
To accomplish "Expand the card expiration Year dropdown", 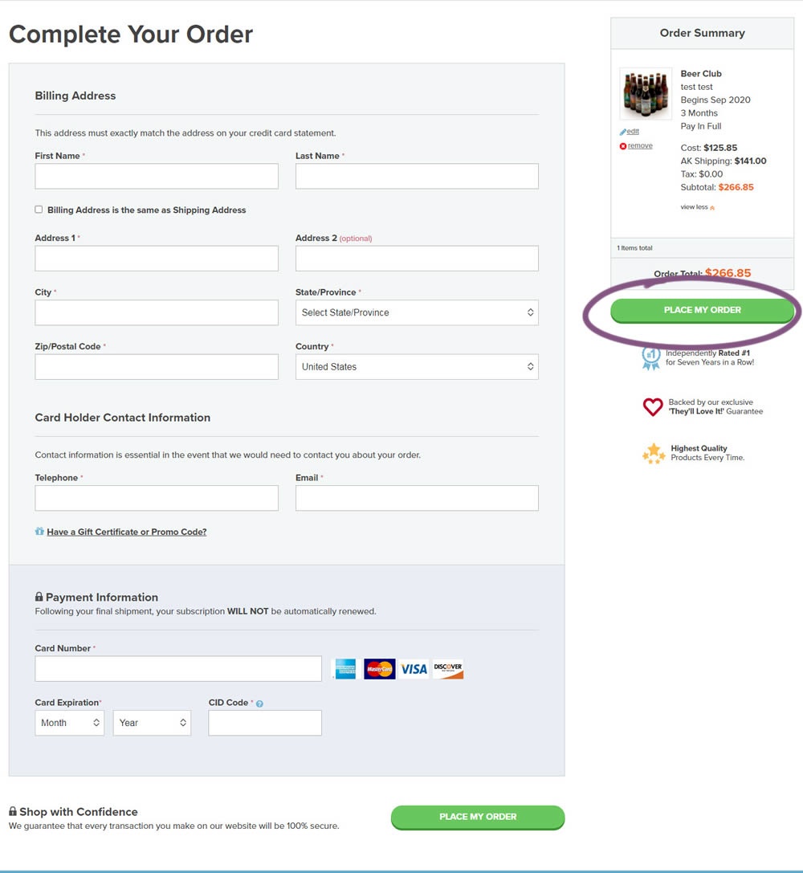I will [152, 723].
